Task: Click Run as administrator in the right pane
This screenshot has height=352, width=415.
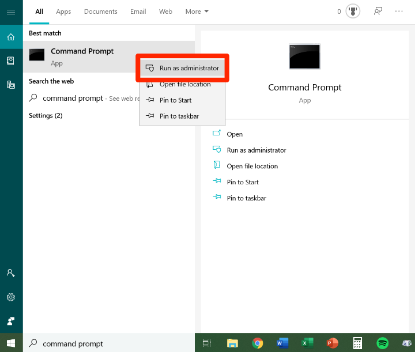Action: pos(250,150)
